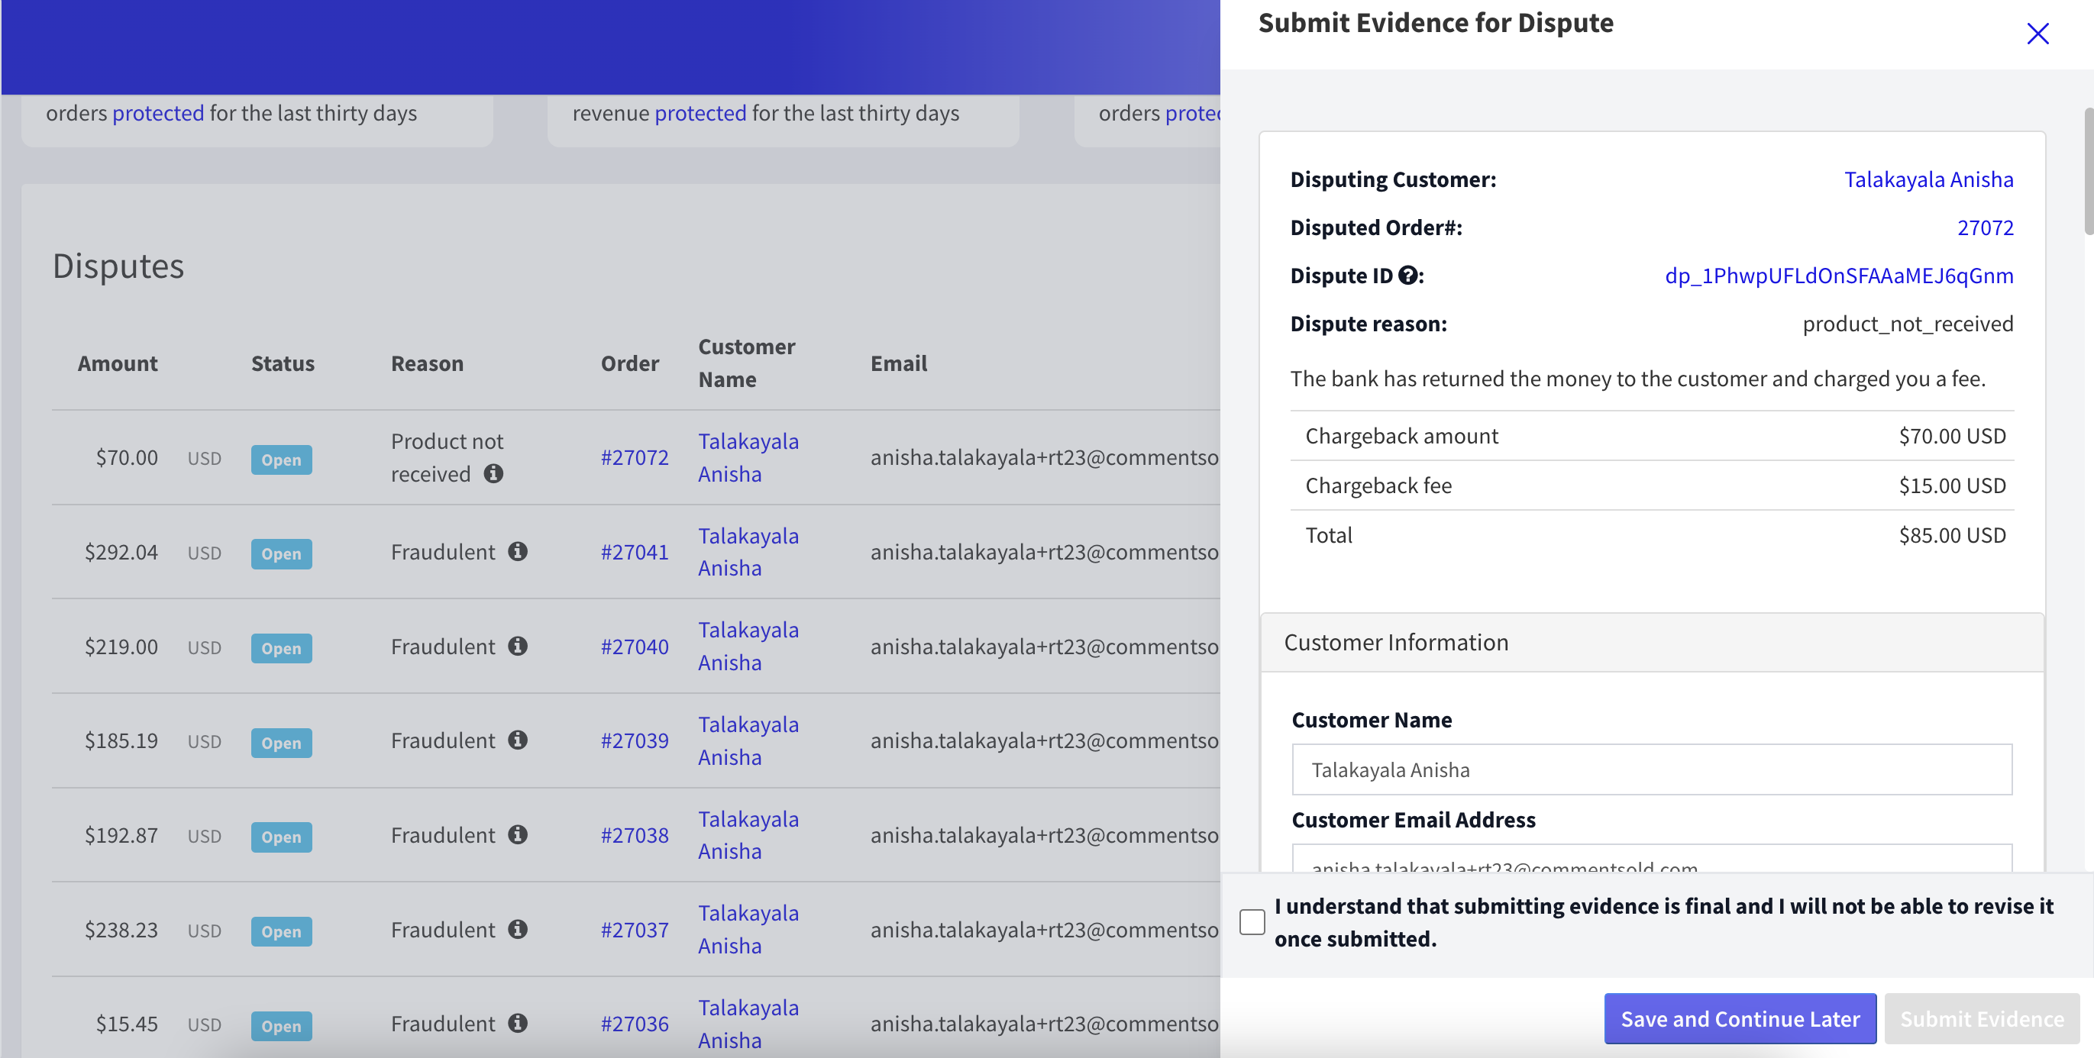Click info icon on order #27039 Fraudulent reason
Image resolution: width=2094 pixels, height=1058 pixels.
tap(518, 740)
